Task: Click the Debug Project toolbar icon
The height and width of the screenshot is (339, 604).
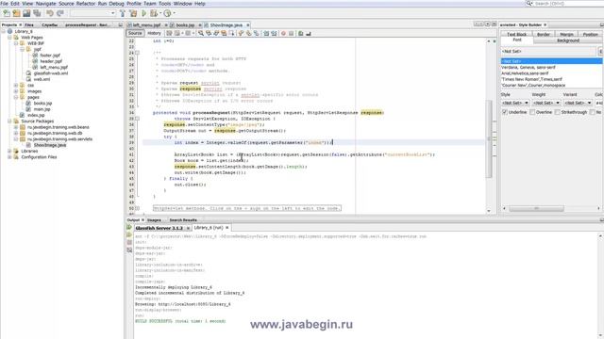Action: [155, 13]
